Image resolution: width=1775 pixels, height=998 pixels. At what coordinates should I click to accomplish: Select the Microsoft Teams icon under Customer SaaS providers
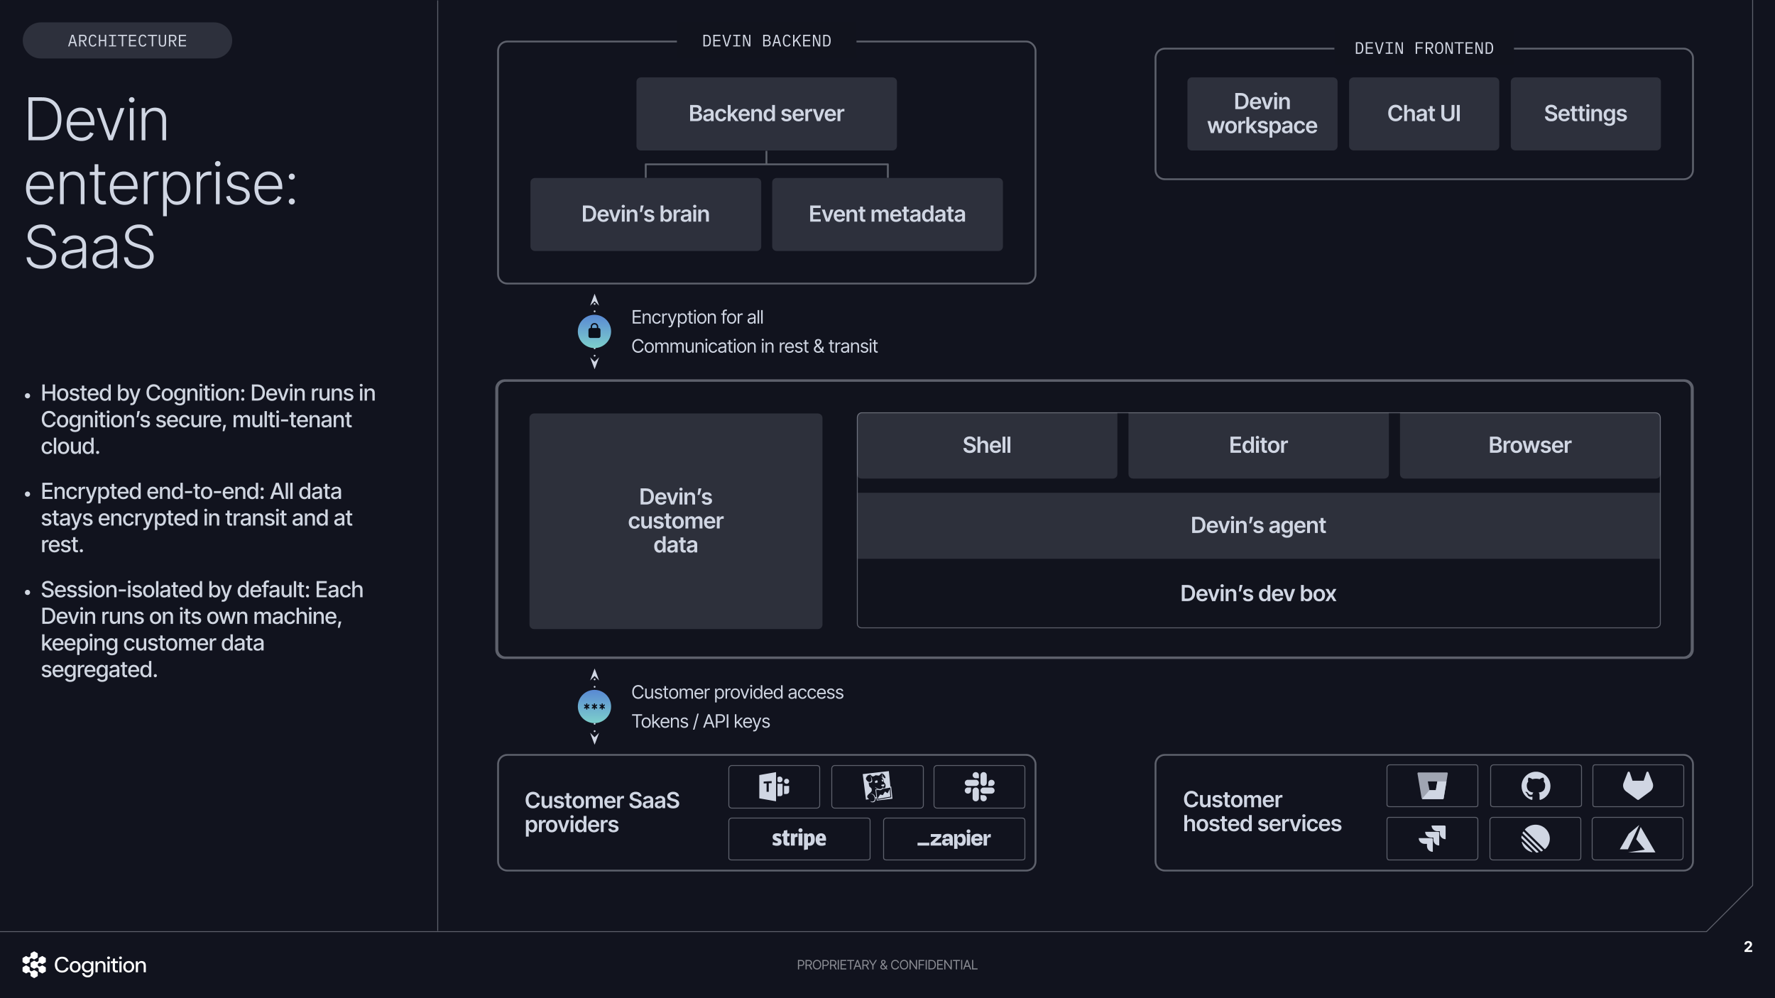[774, 786]
